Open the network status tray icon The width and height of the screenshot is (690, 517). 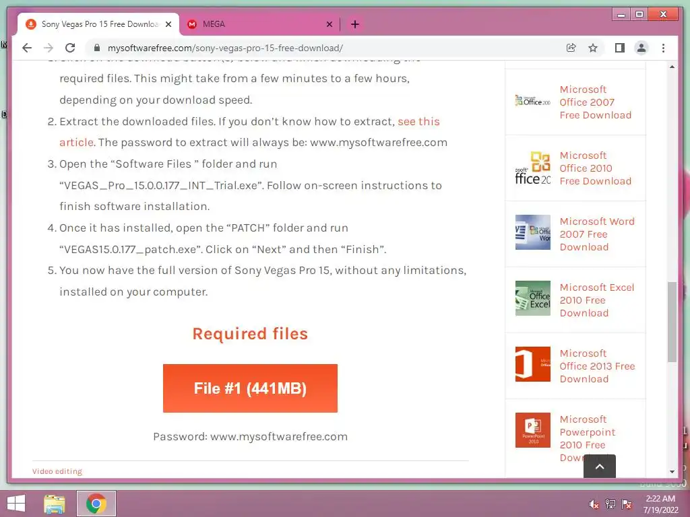click(x=610, y=504)
